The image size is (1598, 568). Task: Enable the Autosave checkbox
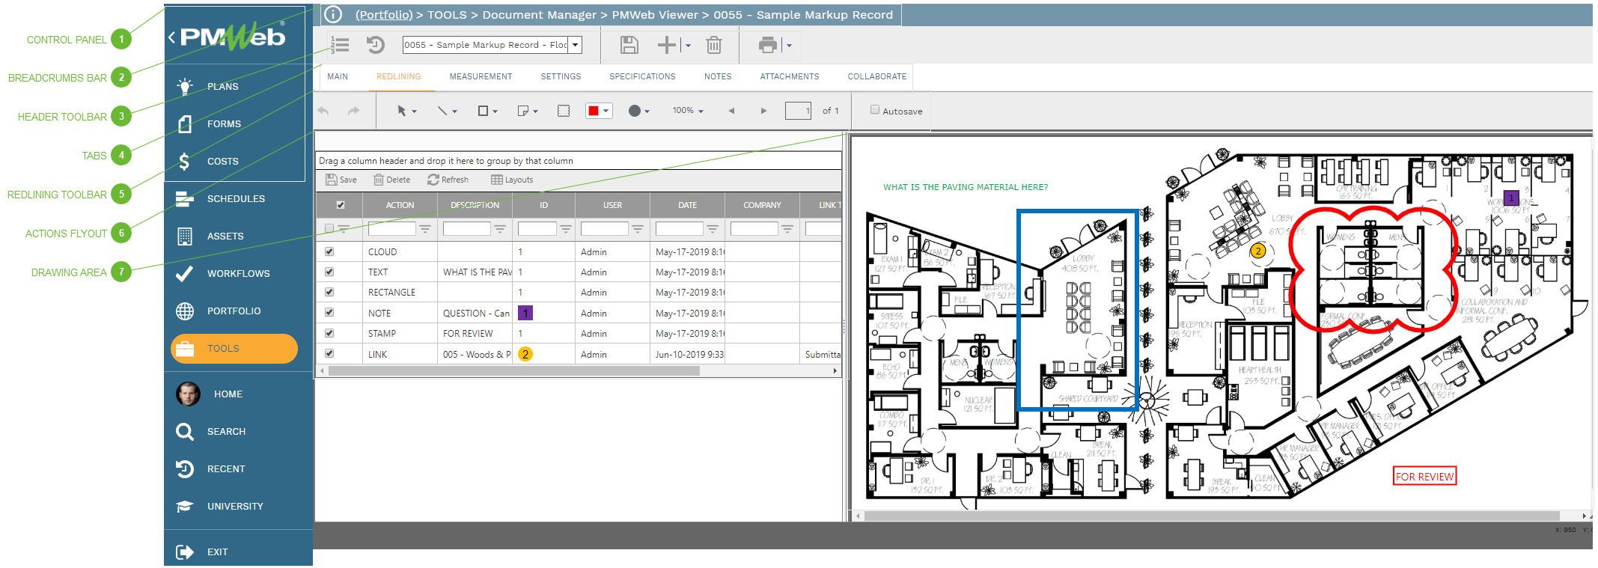click(x=874, y=109)
